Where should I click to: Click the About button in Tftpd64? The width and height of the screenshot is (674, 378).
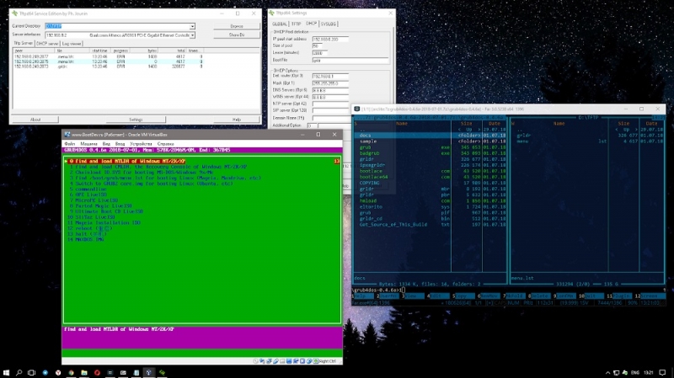35,120
